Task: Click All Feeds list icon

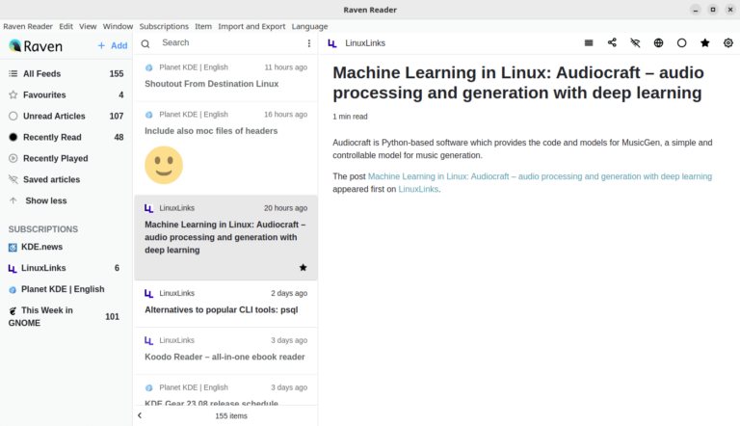Action: tap(13, 73)
